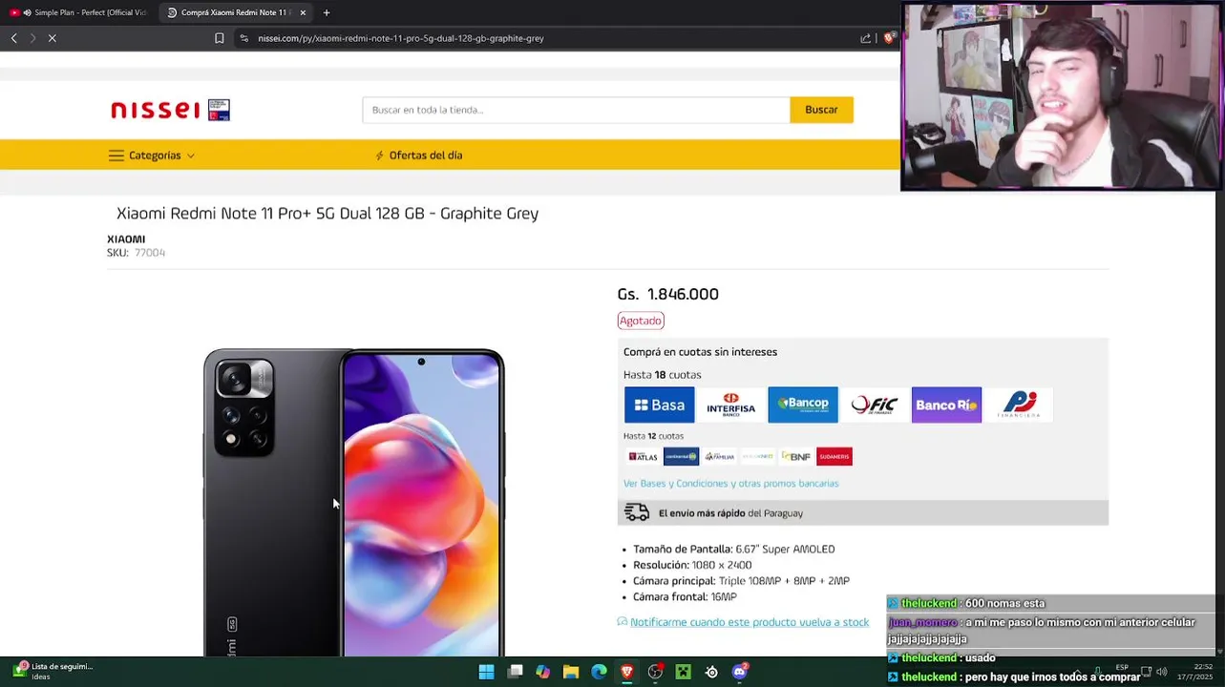
Task: Click the SKU 77004 text
Action: [137, 253]
